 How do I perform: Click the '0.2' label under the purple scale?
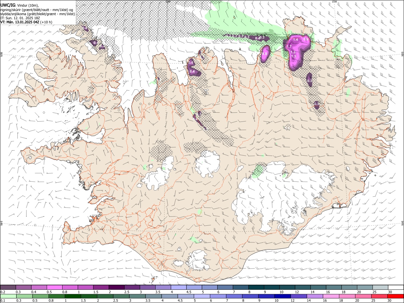[3, 292]
